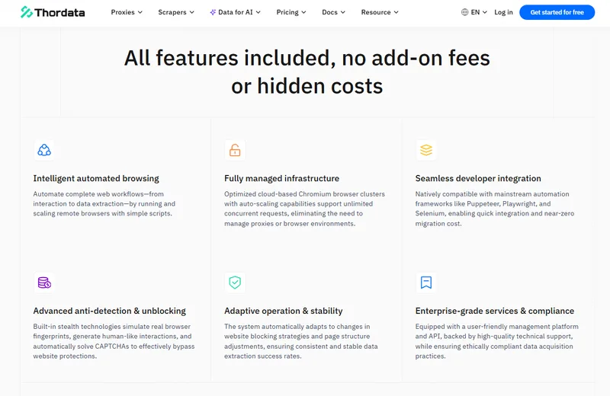Select the EN language label

click(475, 12)
